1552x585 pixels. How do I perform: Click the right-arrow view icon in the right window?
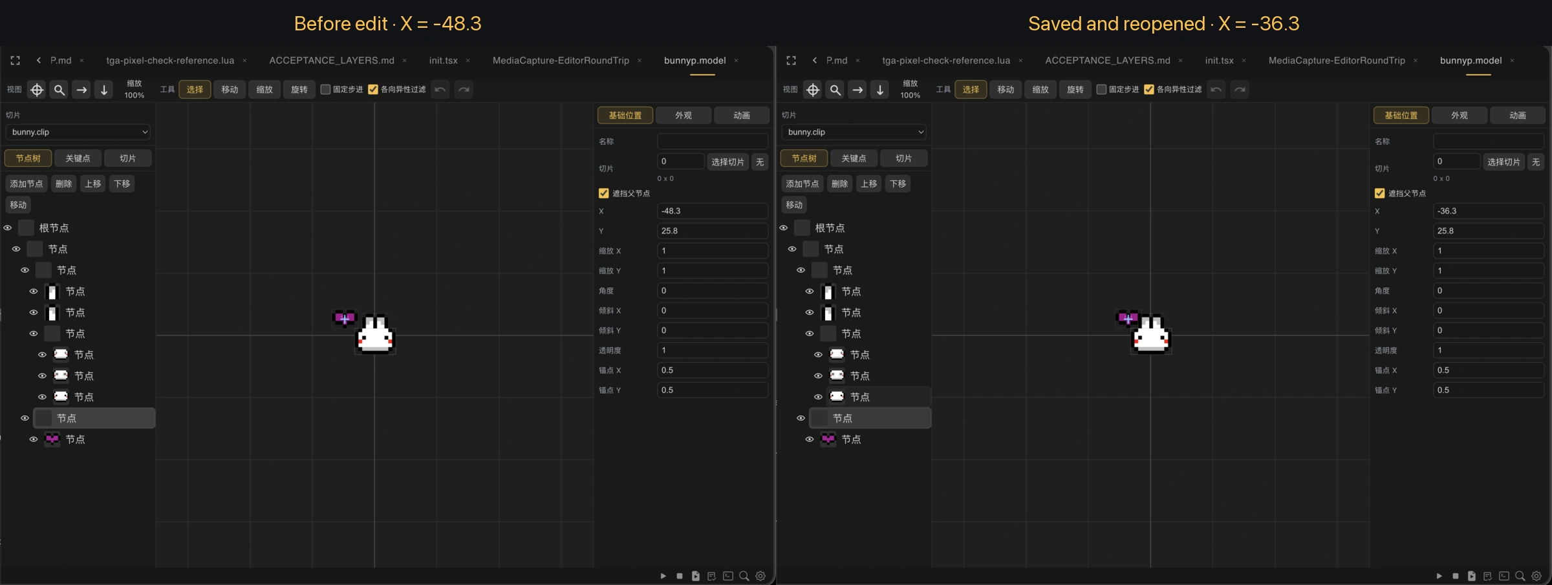point(857,90)
